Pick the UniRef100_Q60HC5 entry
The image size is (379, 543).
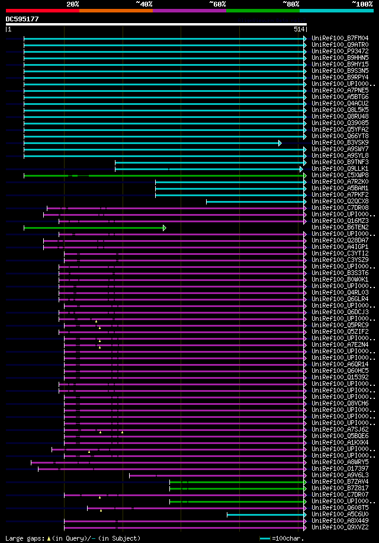tap(340, 371)
